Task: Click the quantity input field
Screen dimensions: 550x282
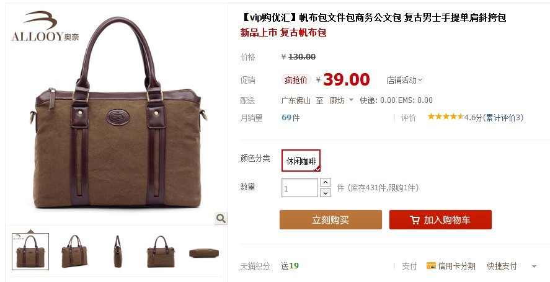Action: [x=299, y=188]
